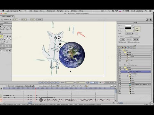Viewport: 154px width, 115px height.
Task: Click the white fill color swatch
Action: pos(128,26)
